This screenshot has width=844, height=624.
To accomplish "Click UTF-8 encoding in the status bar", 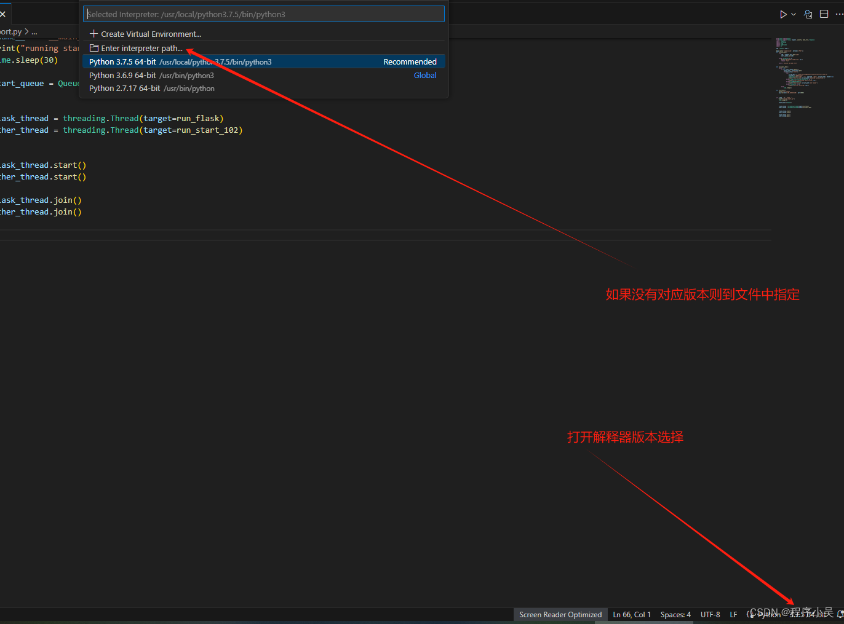I will [x=710, y=614].
